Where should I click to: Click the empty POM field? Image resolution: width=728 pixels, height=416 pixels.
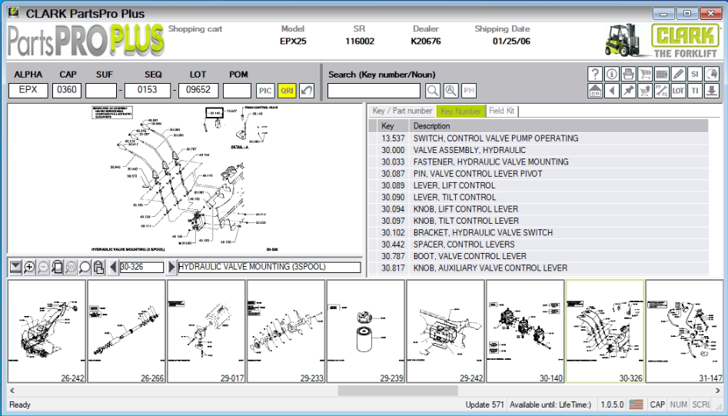tap(237, 90)
